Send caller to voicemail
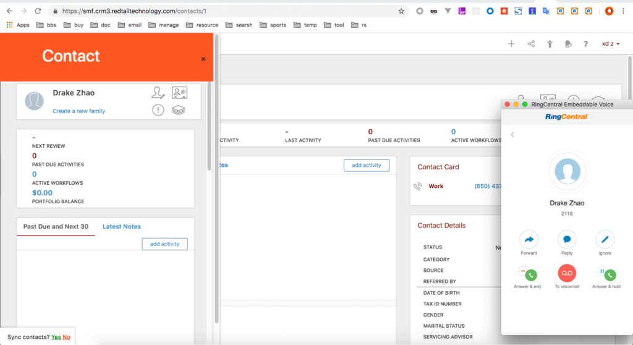 pos(567,273)
